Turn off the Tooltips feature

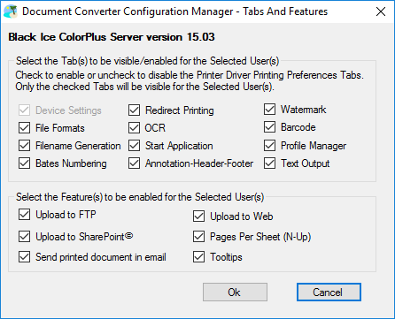199,257
